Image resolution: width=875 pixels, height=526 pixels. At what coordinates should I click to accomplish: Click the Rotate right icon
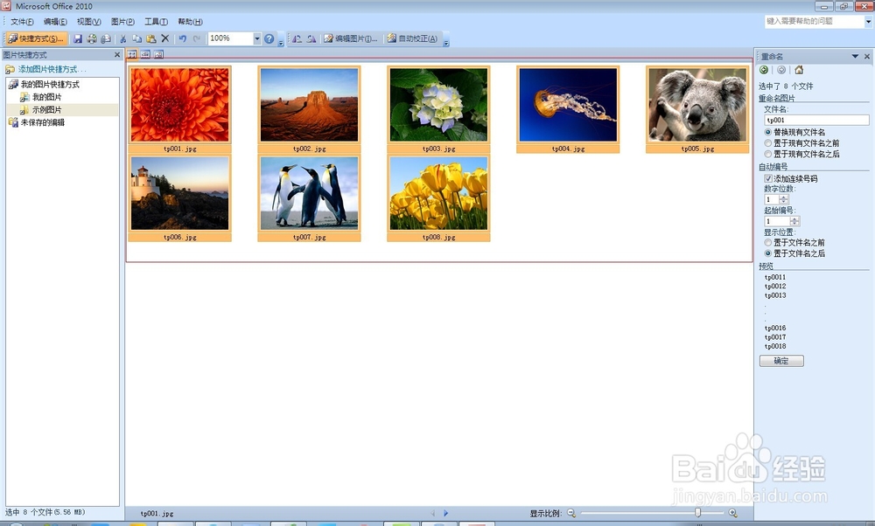tap(311, 38)
